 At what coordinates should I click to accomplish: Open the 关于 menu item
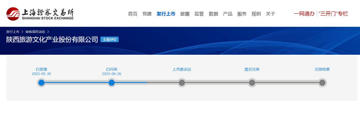[271, 14]
